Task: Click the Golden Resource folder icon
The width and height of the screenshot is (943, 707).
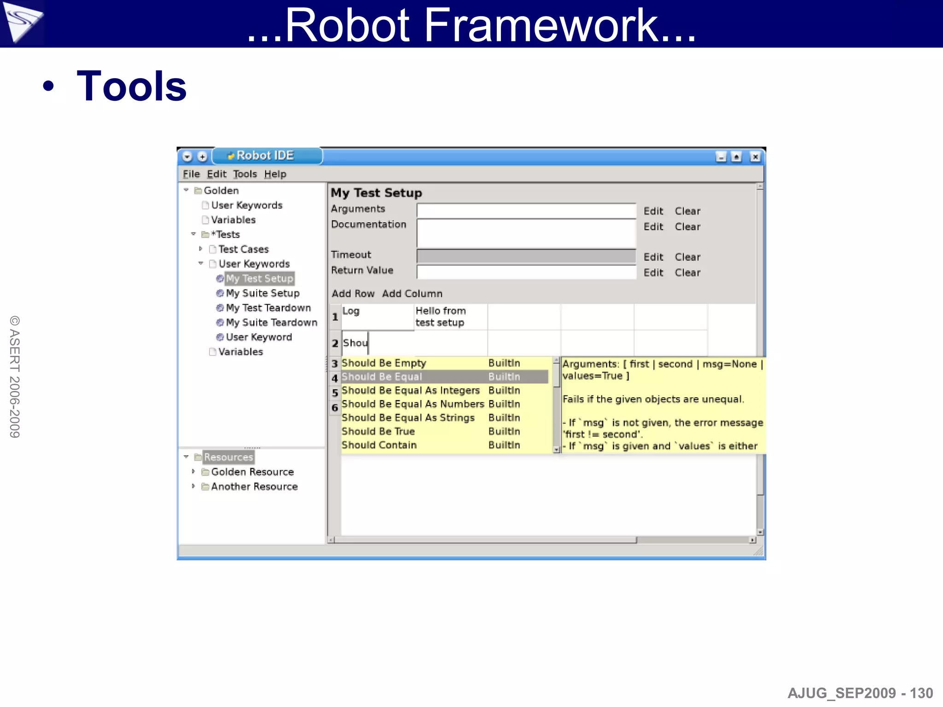Action: (205, 472)
